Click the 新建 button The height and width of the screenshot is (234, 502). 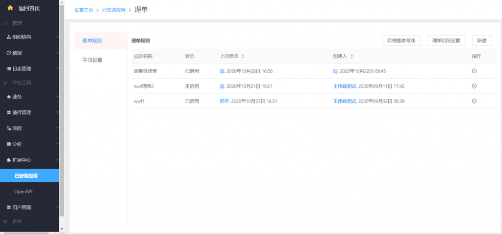click(481, 41)
